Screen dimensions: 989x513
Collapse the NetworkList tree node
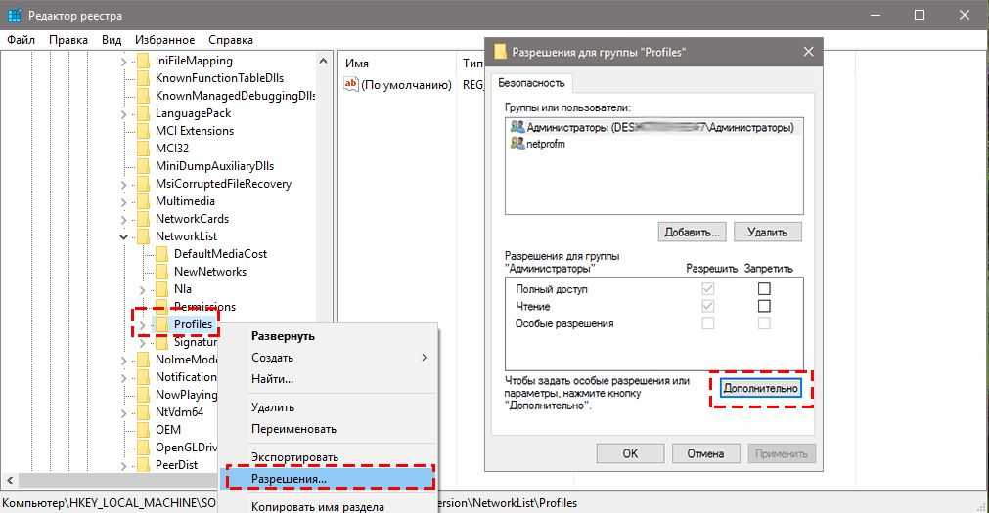click(x=123, y=237)
